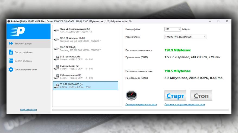This screenshot has width=238, height=133.
Task: Close the Parkdale window
Action: point(227,21)
